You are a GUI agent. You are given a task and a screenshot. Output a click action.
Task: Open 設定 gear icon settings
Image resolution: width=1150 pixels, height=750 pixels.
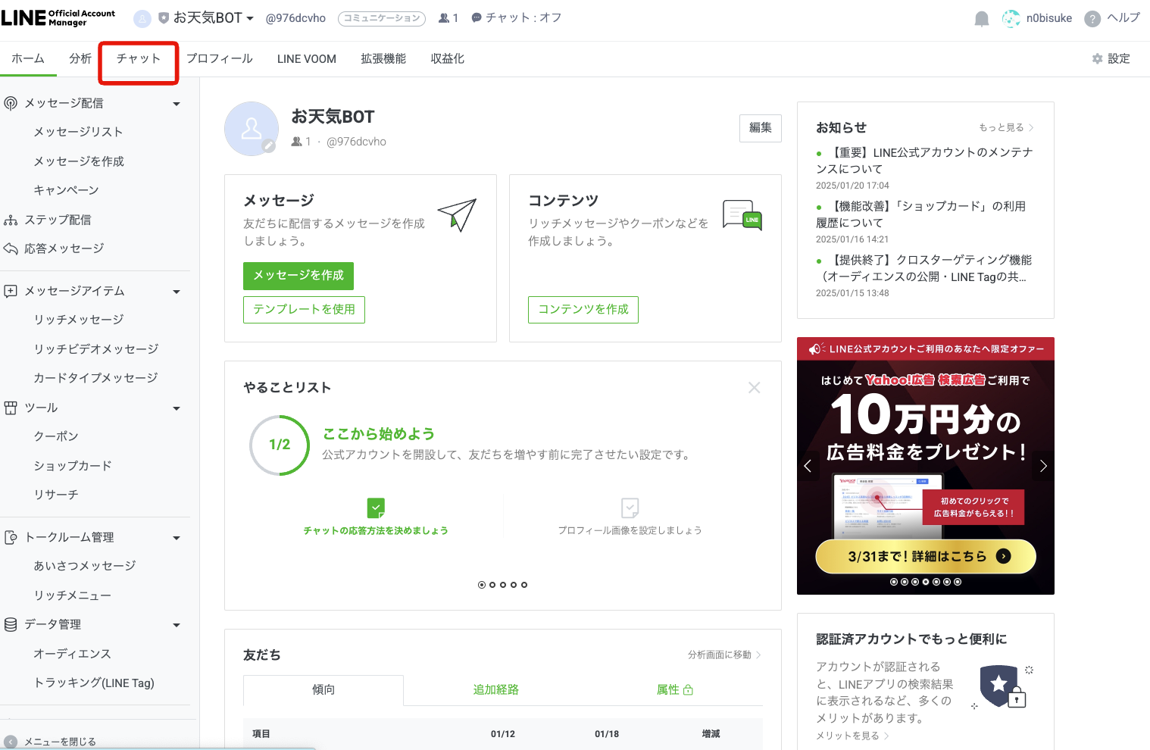[x=1097, y=59]
